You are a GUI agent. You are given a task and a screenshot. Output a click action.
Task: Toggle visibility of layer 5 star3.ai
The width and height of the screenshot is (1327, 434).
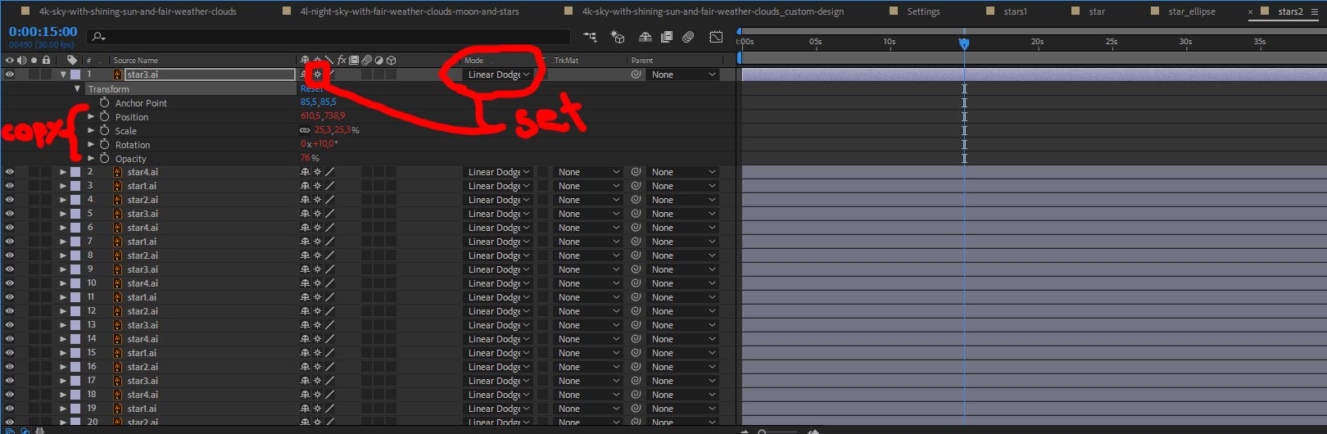pyautogui.click(x=10, y=214)
